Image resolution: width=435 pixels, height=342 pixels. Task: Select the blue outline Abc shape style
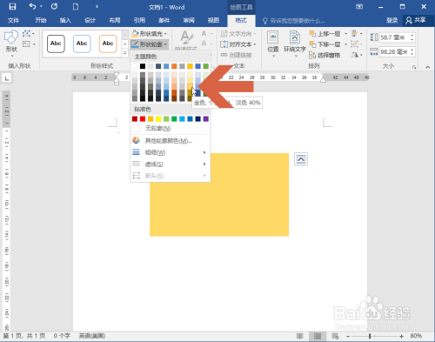pyautogui.click(x=82, y=44)
